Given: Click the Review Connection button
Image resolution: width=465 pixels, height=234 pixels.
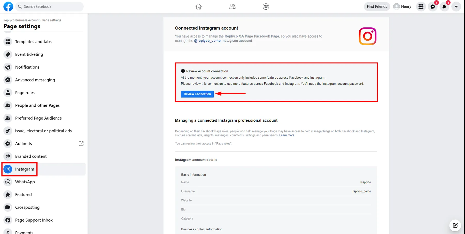Looking at the screenshot, I should (197, 94).
